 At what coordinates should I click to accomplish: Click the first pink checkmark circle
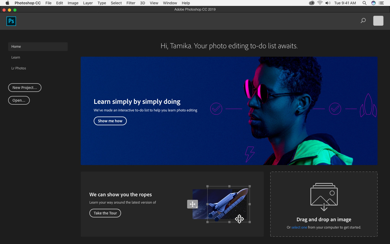click(x=216, y=109)
